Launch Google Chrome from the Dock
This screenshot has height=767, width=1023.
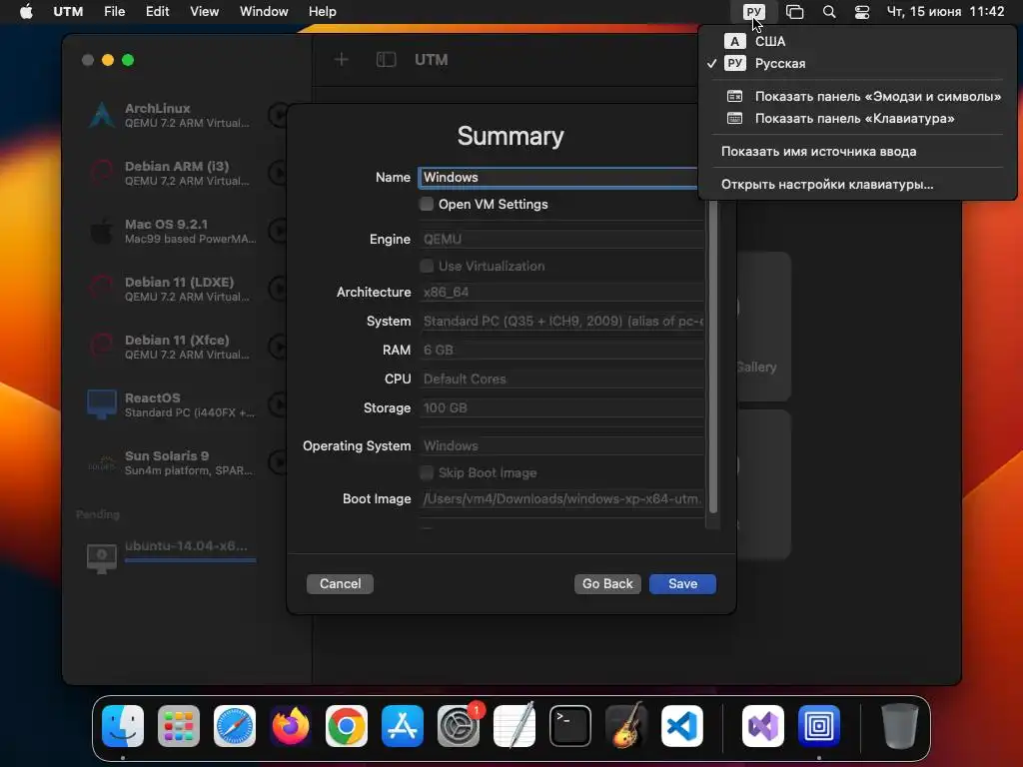click(x=347, y=725)
